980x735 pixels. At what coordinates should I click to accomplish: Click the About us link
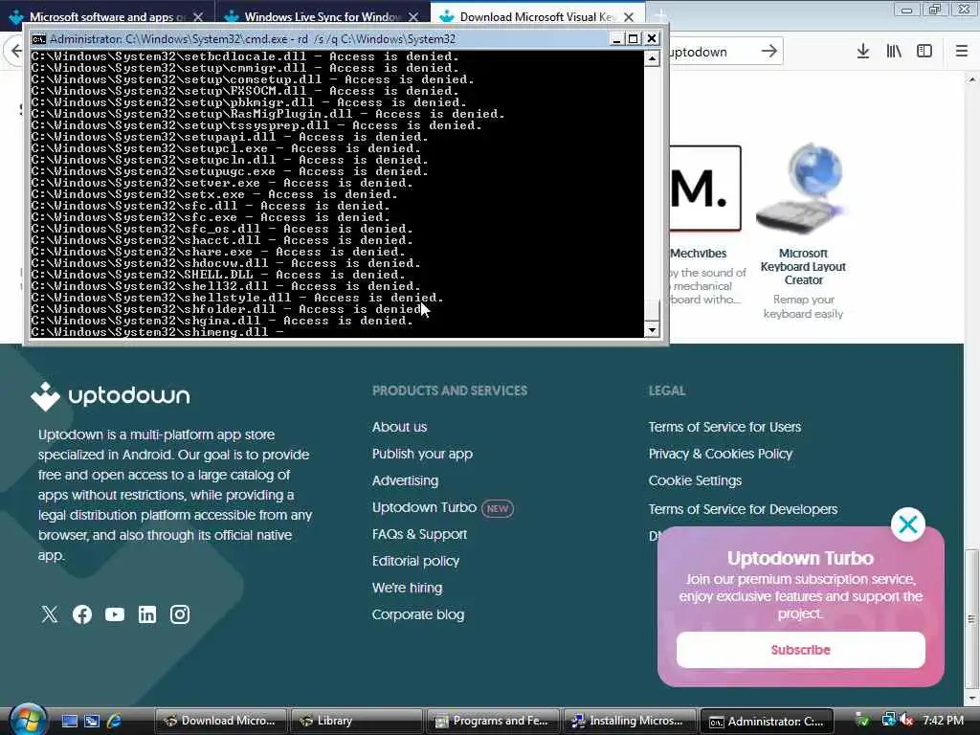tap(399, 427)
